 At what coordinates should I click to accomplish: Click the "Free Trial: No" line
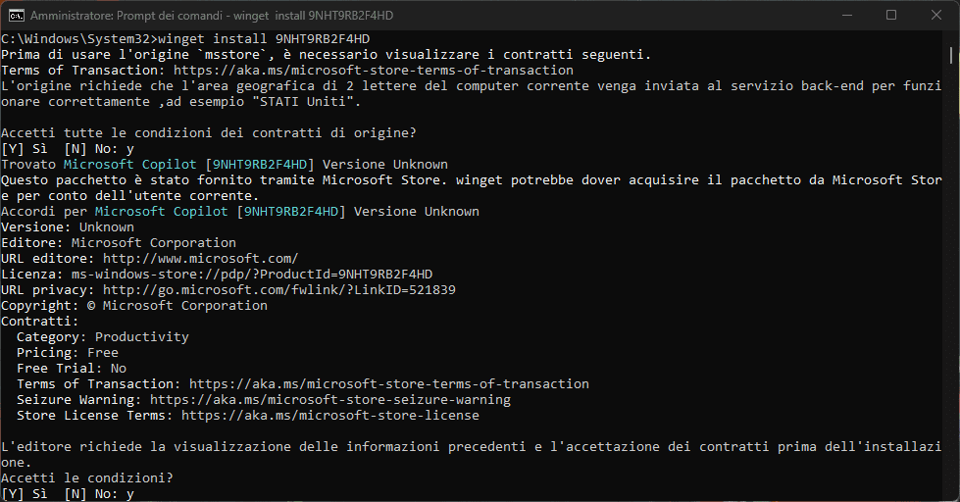pyautogui.click(x=71, y=369)
